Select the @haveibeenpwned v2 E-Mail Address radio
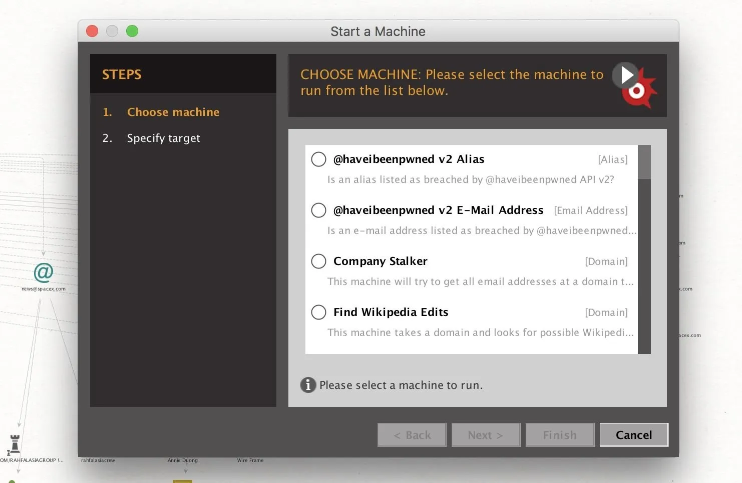742x483 pixels. (318, 210)
